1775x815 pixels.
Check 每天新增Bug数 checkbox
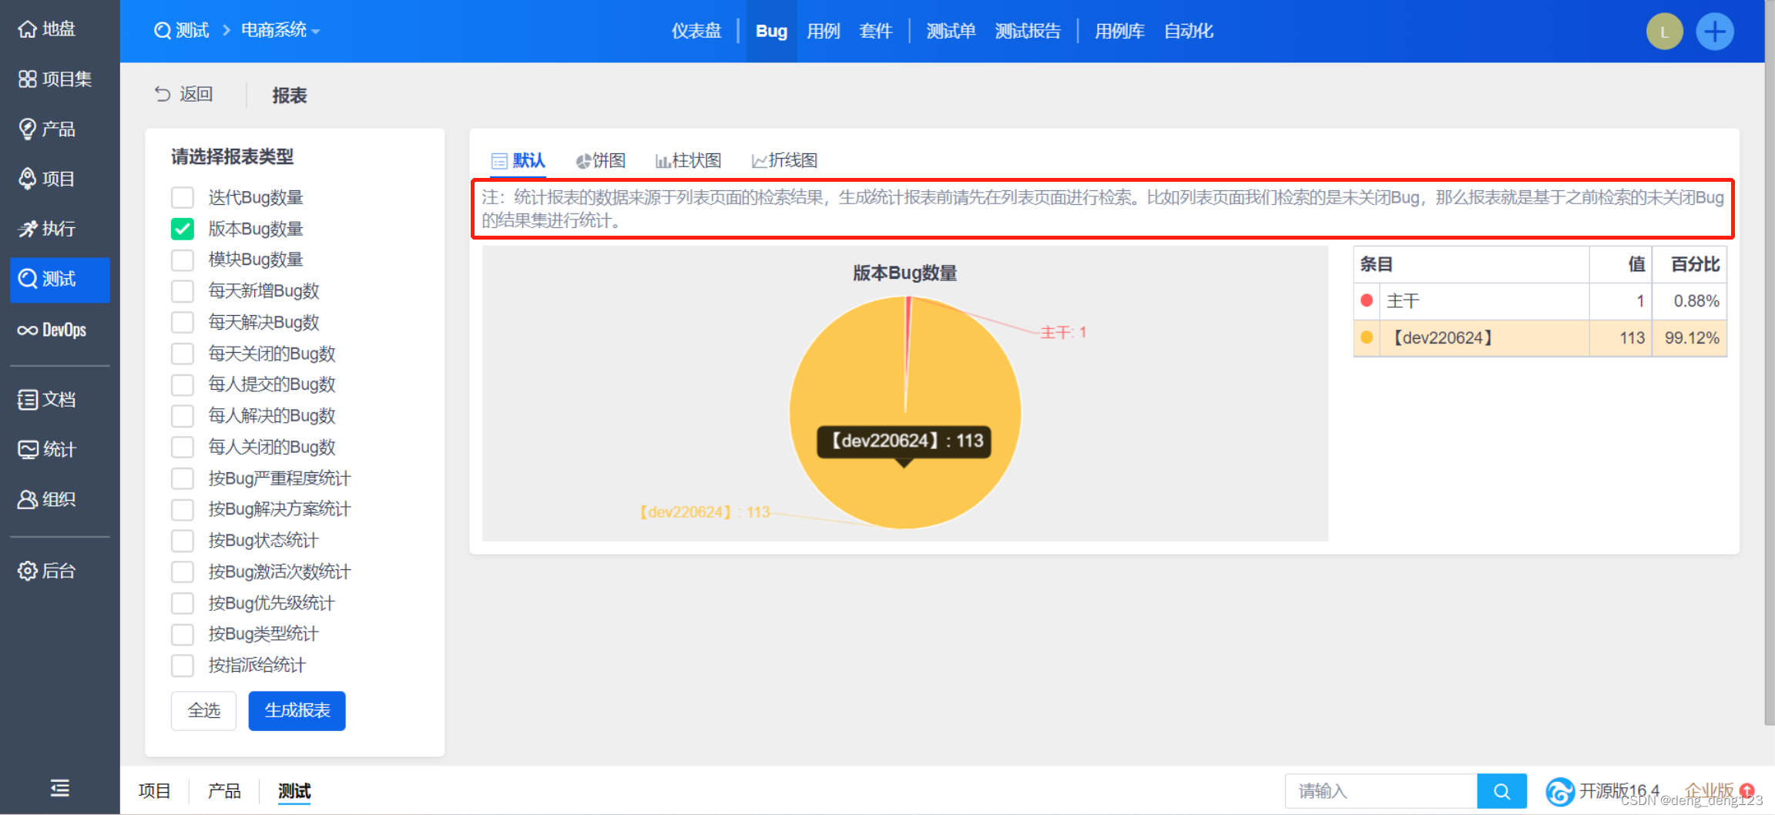[183, 291]
